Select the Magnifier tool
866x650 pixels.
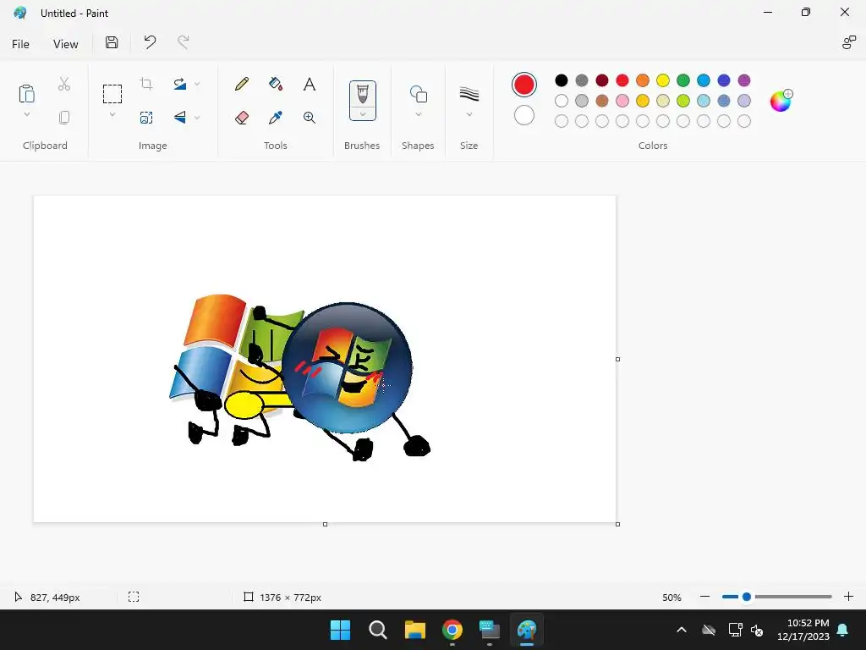310,117
